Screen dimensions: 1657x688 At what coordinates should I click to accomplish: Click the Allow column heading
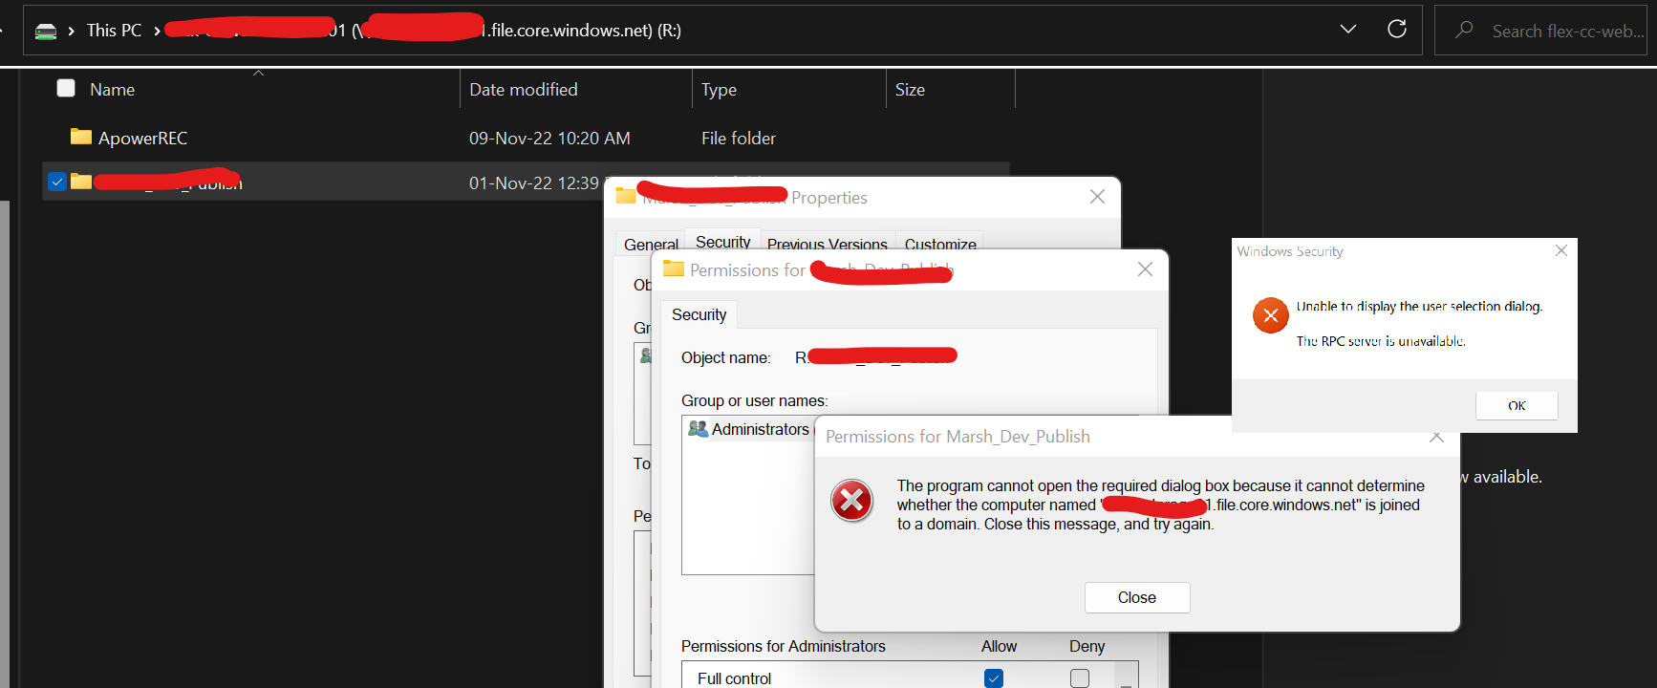coord(999,646)
